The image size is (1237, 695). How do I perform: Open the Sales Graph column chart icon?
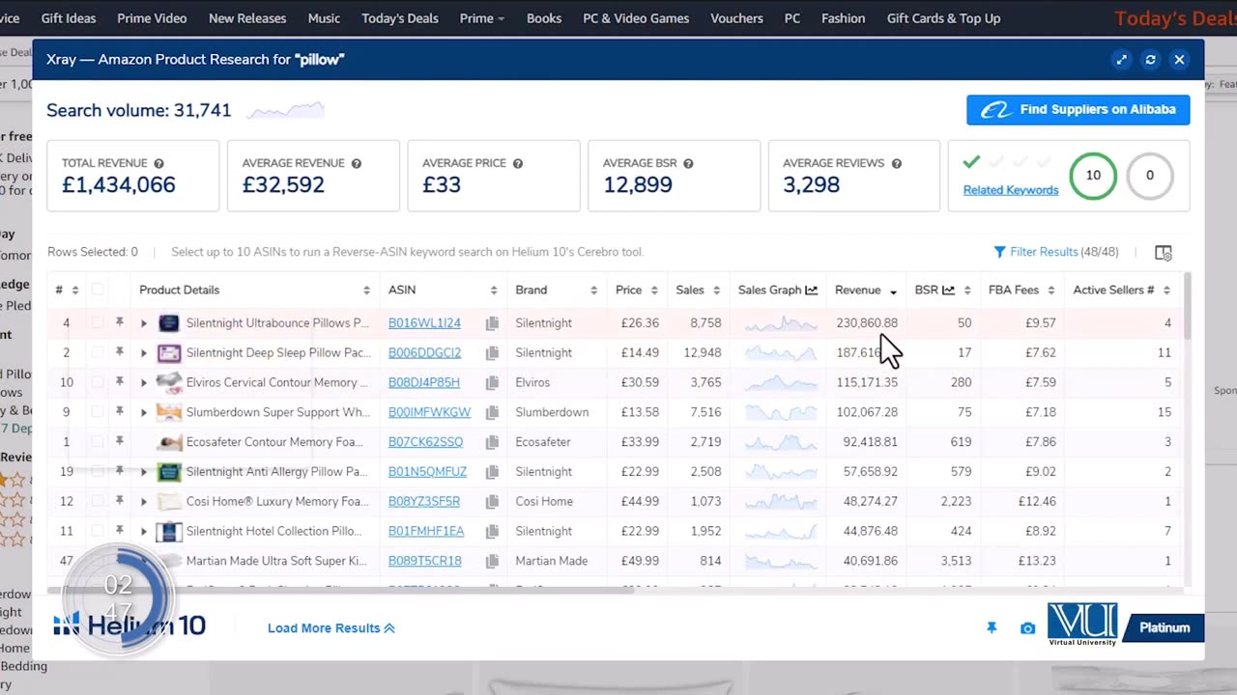[x=811, y=290]
